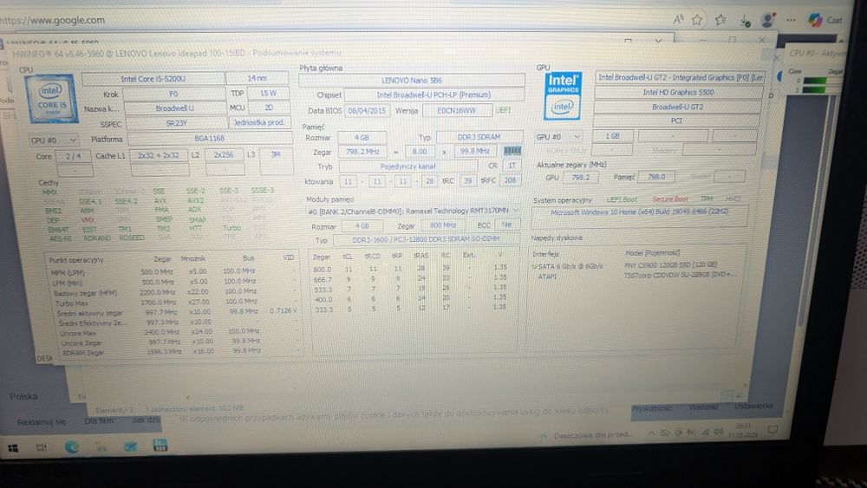Click the TSSTcorp CDDVDW drive entry
The width and height of the screenshot is (867, 488).
[680, 275]
